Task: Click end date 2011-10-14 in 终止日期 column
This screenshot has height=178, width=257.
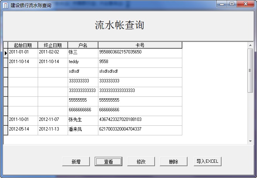Action: click(53, 63)
